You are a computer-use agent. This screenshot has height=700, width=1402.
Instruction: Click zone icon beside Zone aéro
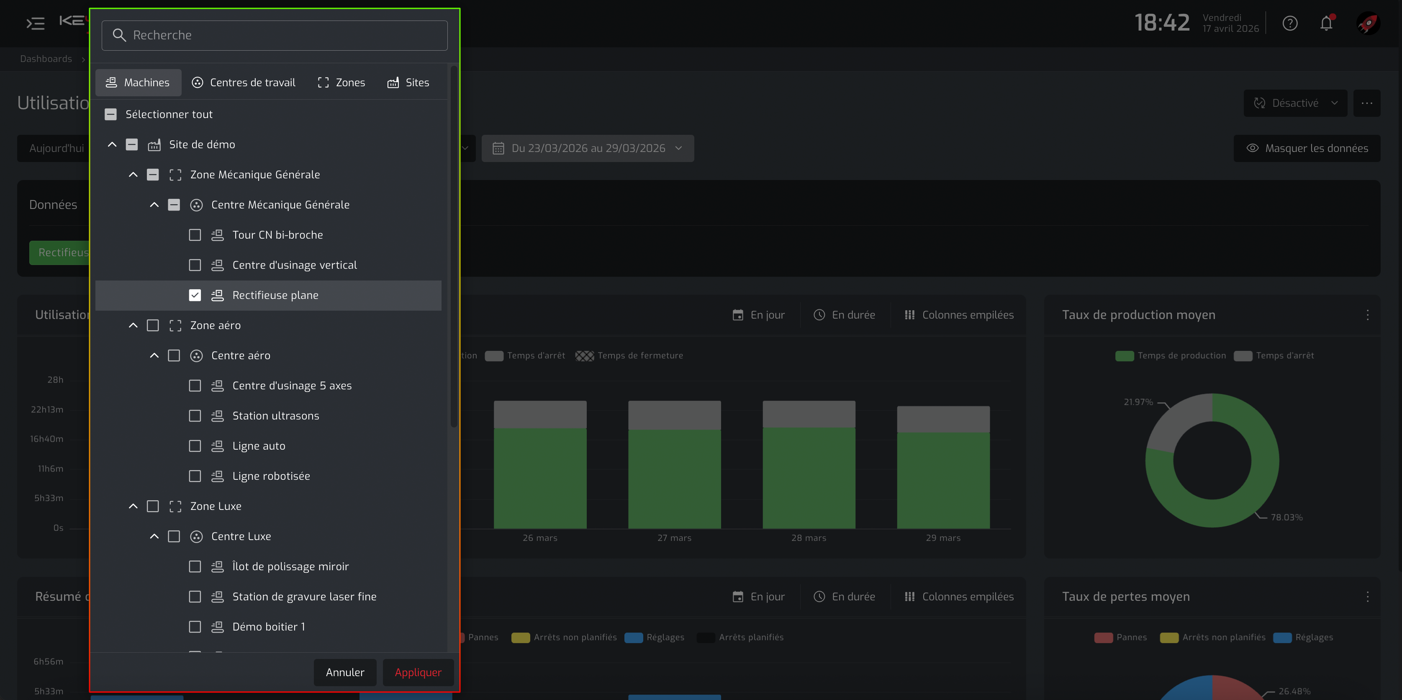[x=175, y=325]
